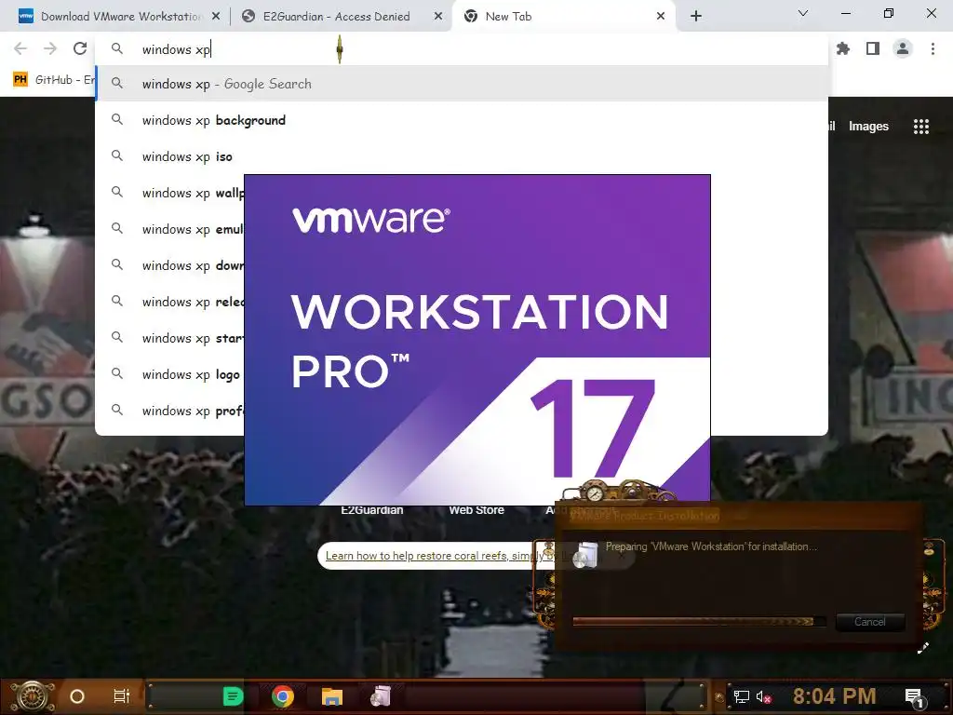
Task: Go forward with the forward arrow
Action: pyautogui.click(x=50, y=48)
